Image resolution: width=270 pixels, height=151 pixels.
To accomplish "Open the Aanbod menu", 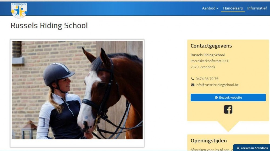I will [210, 8].
